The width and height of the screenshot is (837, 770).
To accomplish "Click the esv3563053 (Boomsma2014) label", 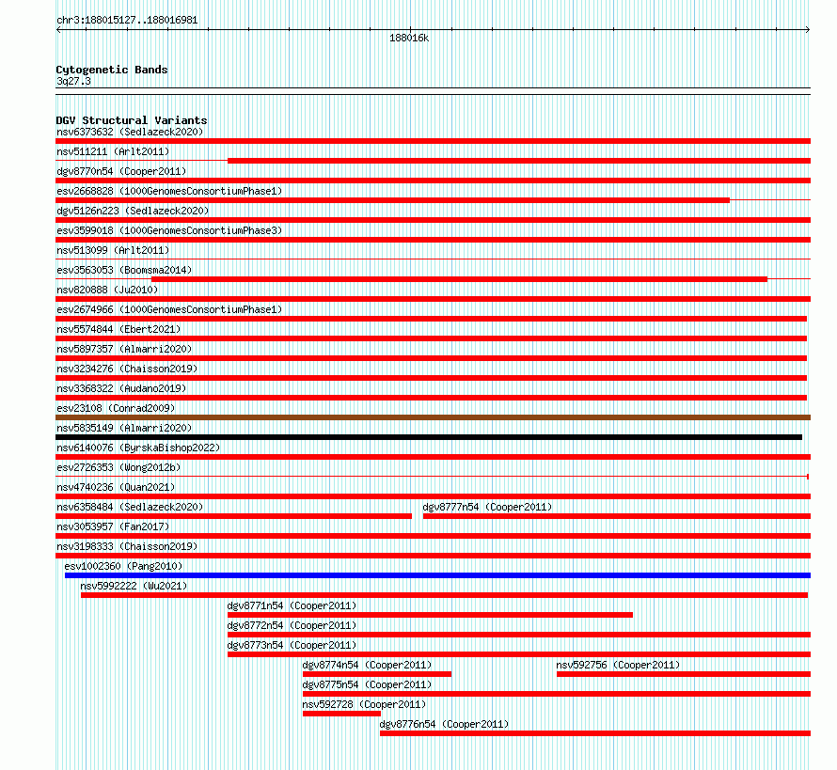I will (124, 270).
